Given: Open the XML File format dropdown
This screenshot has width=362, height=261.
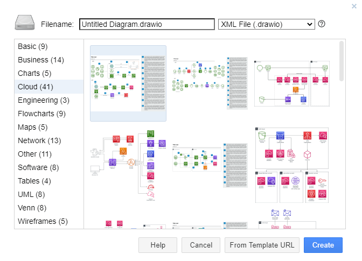Looking at the screenshot, I should coord(266,24).
